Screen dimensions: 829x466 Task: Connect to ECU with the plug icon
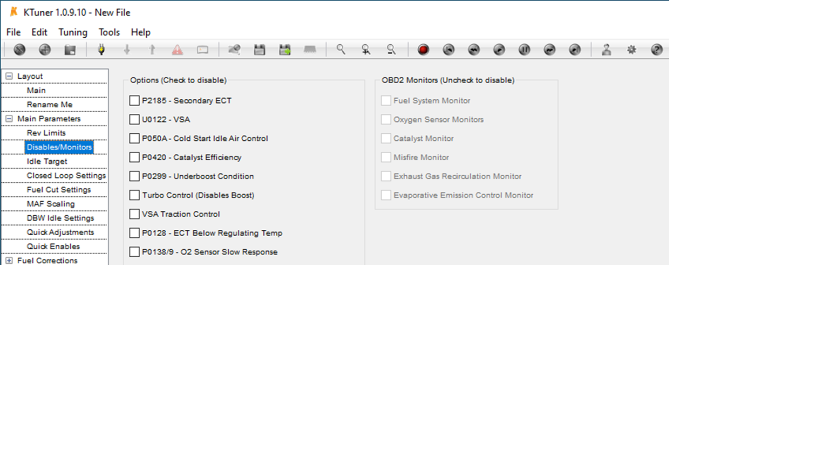[x=101, y=50]
